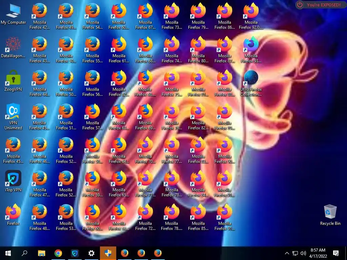Launch Google Chrome from the taskbar

click(x=58, y=253)
